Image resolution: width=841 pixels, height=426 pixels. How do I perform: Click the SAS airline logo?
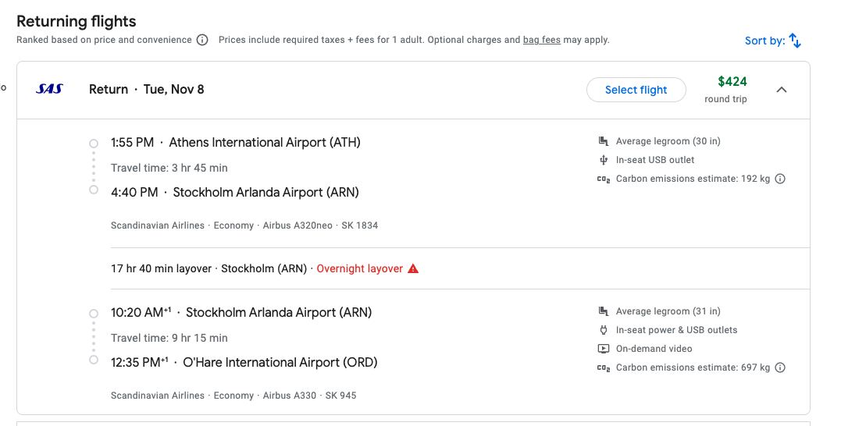49,89
